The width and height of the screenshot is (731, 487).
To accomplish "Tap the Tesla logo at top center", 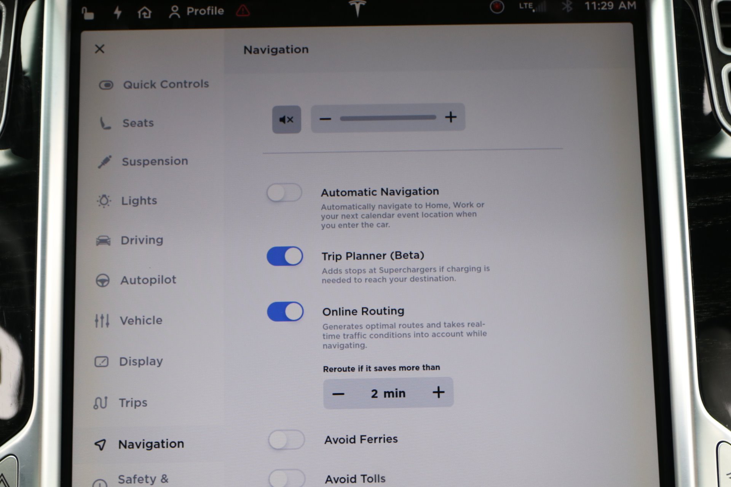I will pyautogui.click(x=357, y=8).
